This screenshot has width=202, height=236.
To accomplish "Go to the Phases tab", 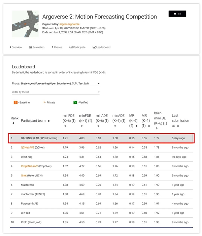I will coord(57,47).
